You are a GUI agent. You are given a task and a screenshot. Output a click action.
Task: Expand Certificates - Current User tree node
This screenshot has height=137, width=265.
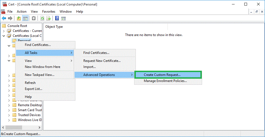tap(4, 31)
